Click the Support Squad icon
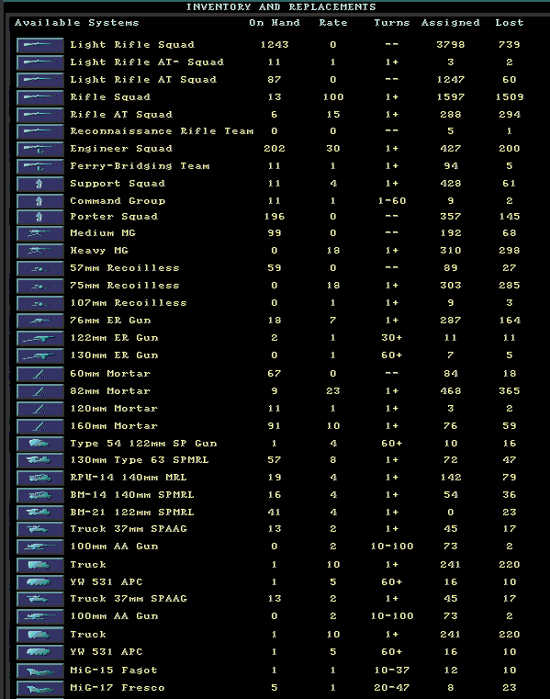 [40, 184]
